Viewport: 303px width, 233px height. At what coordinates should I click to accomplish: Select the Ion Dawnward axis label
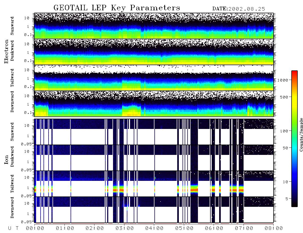[x=12, y=208]
